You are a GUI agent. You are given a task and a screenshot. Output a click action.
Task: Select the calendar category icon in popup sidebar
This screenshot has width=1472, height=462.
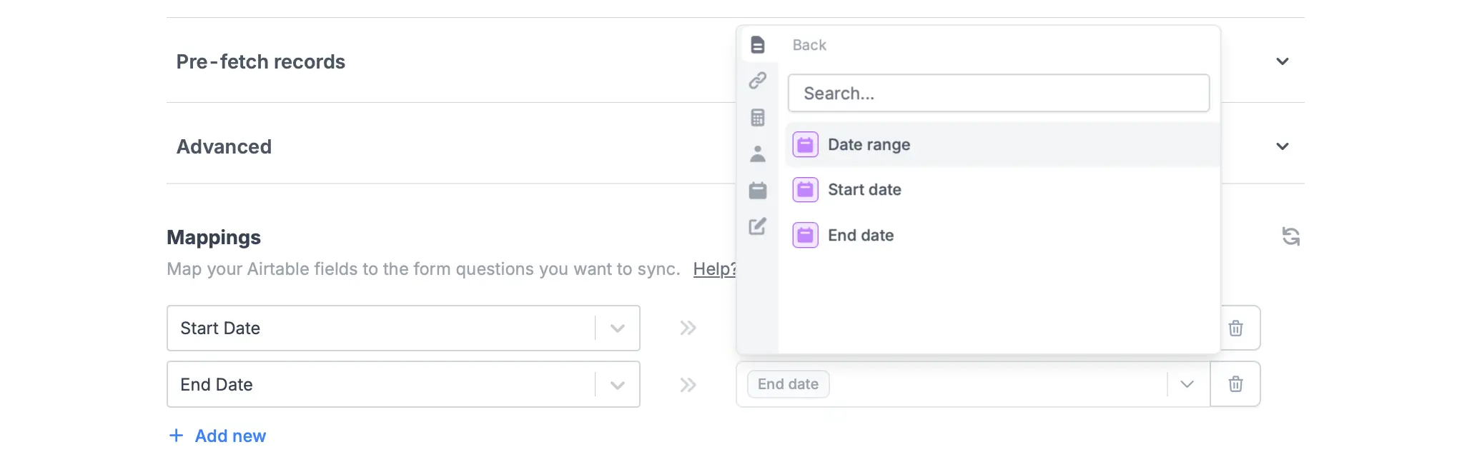coord(758,190)
